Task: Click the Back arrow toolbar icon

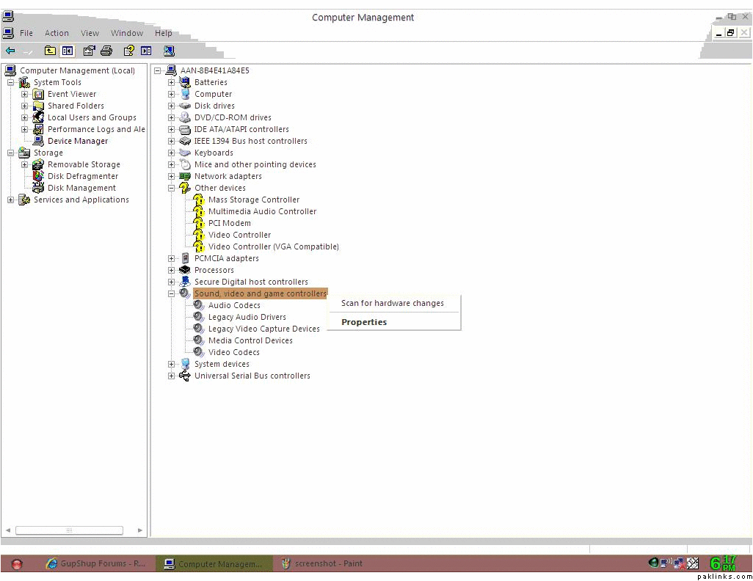Action: tap(10, 51)
